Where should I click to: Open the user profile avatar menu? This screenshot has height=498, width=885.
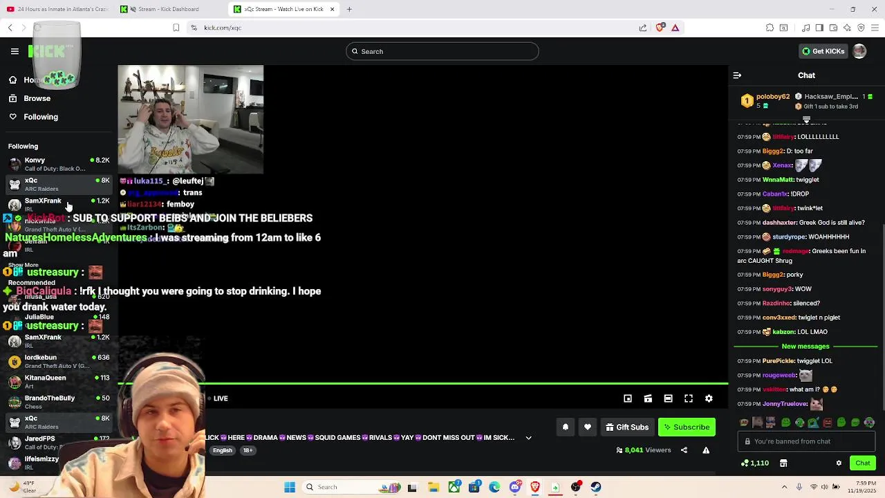click(859, 51)
